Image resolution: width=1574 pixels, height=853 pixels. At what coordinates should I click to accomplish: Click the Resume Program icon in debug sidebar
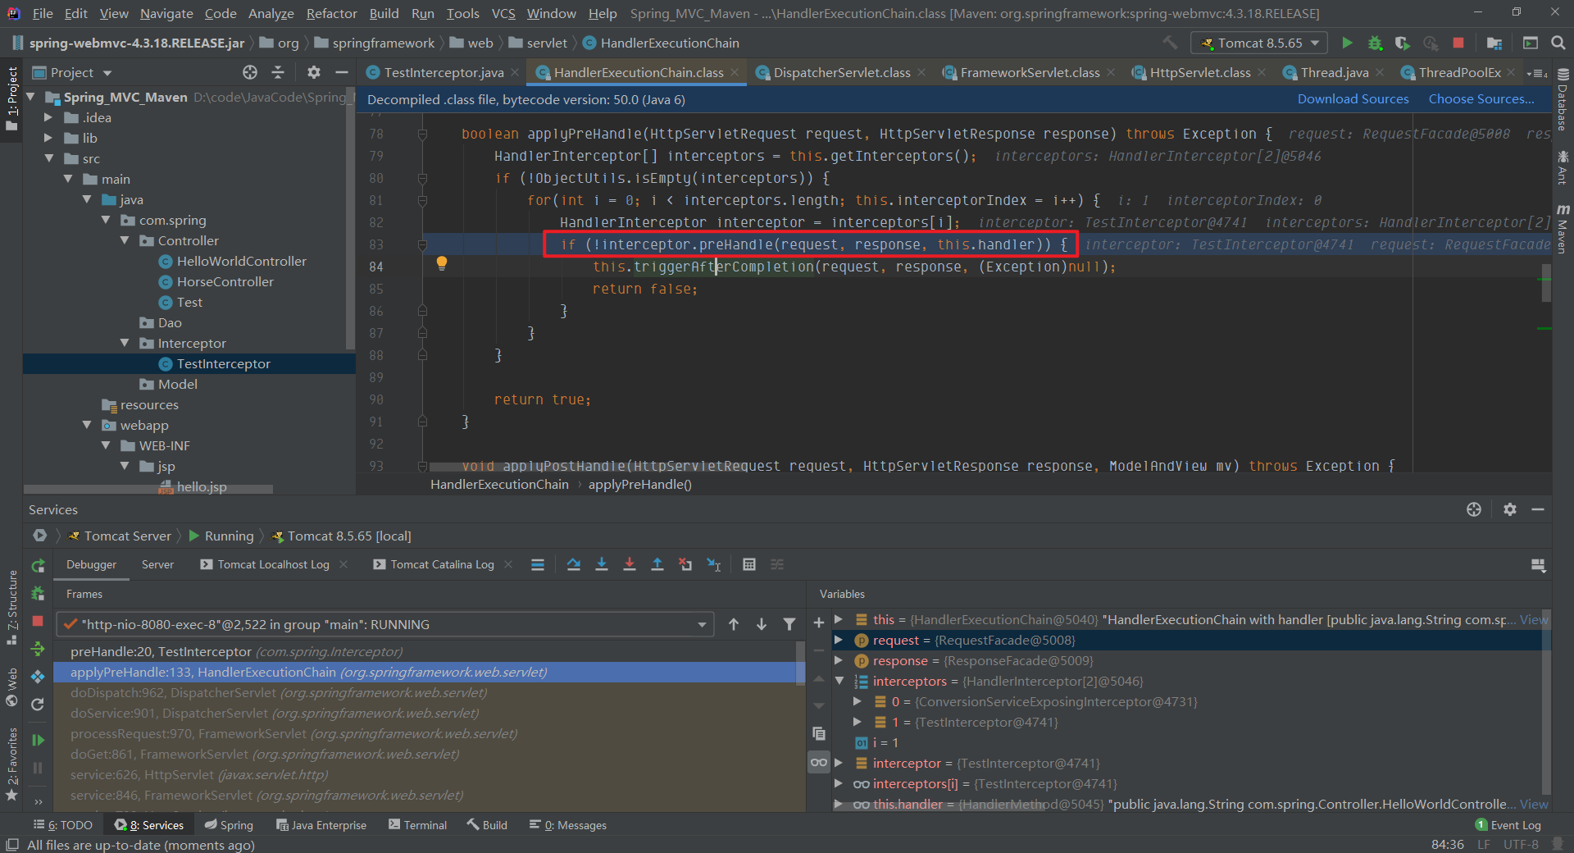click(x=38, y=740)
